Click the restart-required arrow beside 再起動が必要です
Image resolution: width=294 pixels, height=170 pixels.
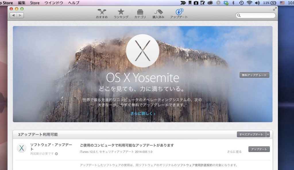click(x=57, y=154)
